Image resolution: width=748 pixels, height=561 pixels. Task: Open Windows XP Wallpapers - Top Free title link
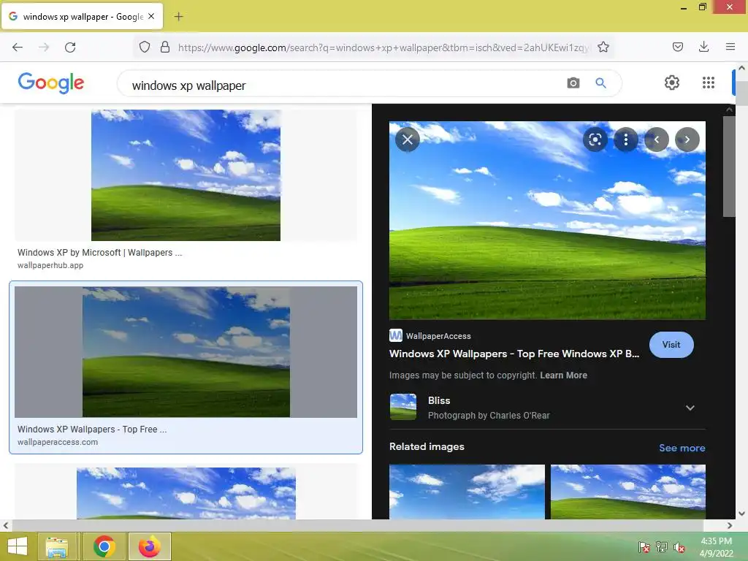[514, 354]
